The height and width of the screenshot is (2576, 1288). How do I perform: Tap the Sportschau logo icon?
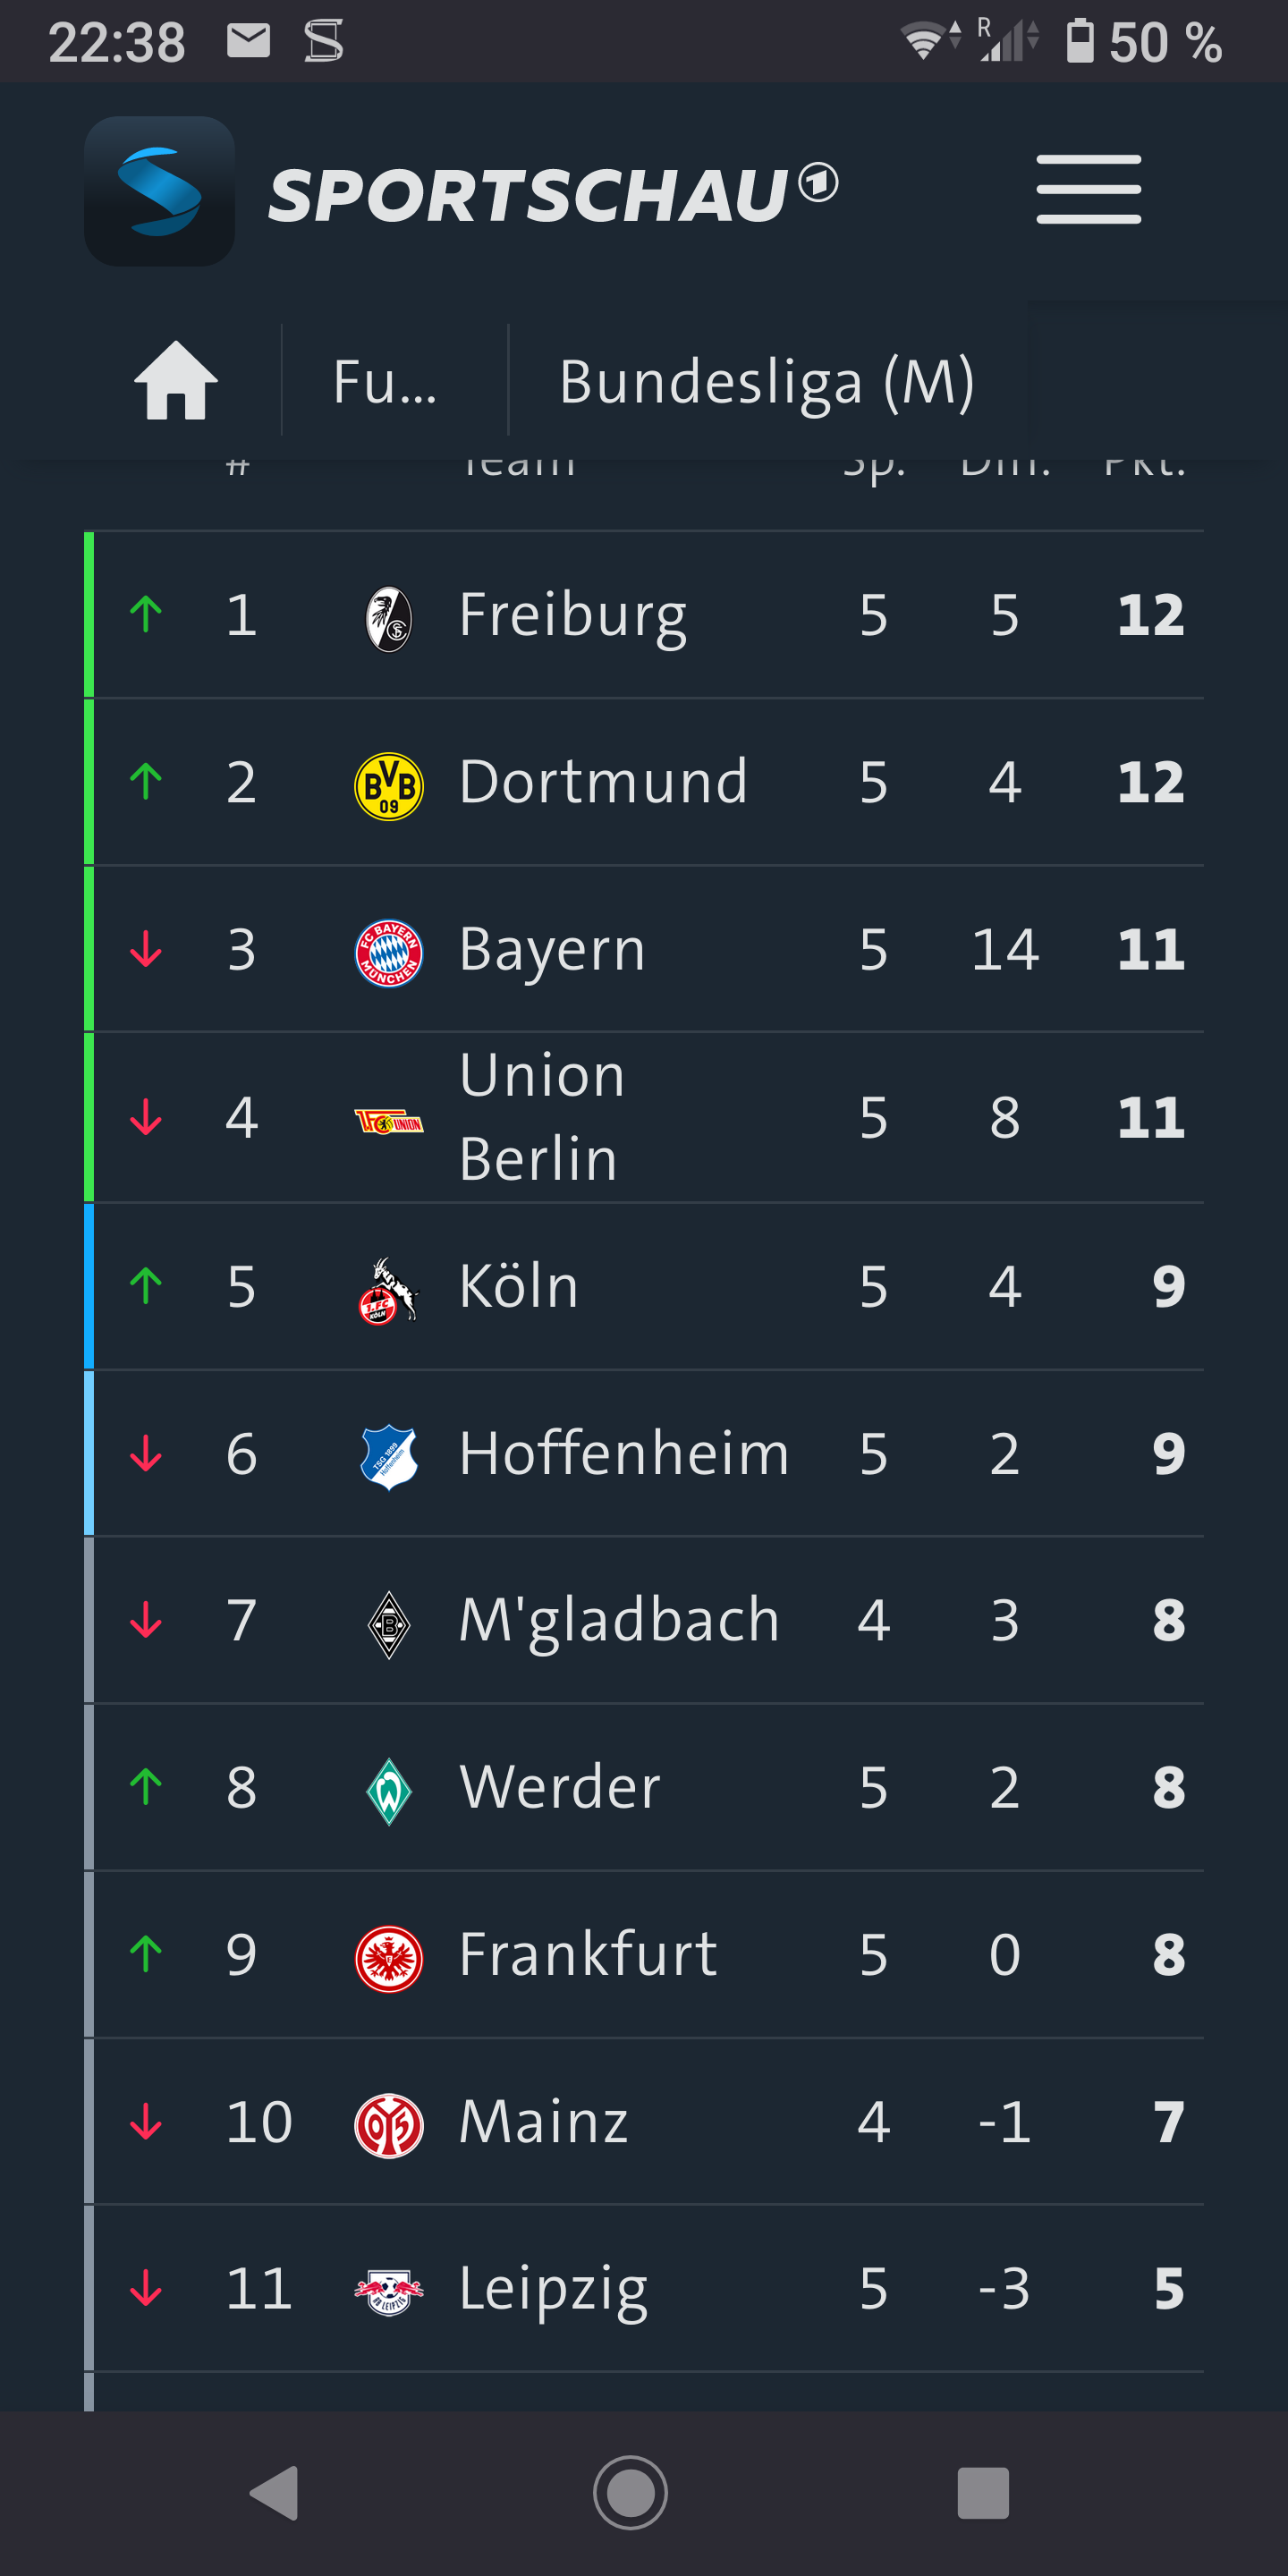click(x=160, y=191)
